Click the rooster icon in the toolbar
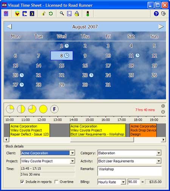This screenshot has height=191, width=170. tap(17, 14)
